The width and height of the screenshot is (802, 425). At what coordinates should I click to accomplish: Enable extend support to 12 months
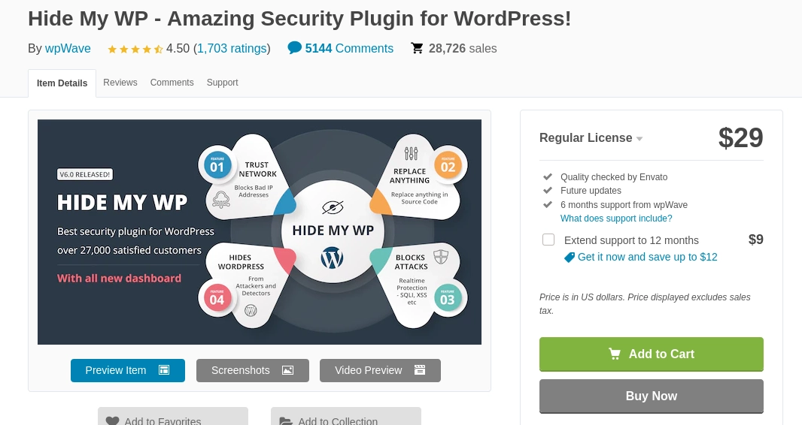(548, 240)
